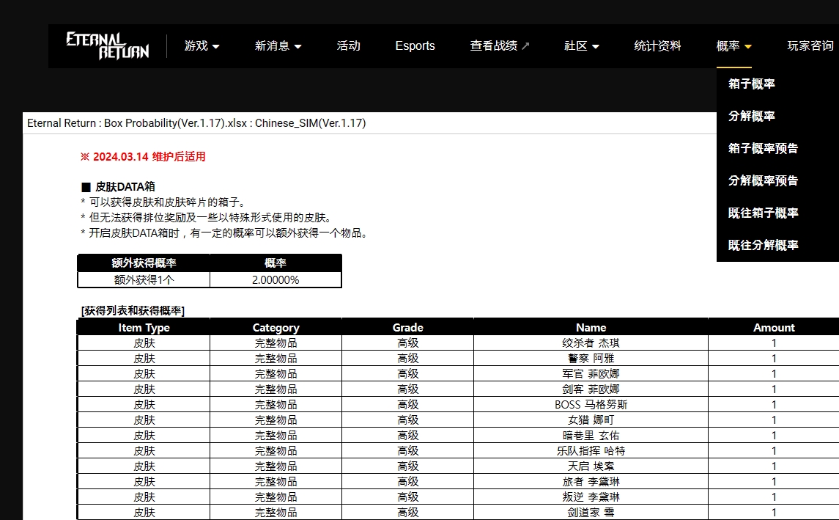Open the 玩家咨询 nav item
This screenshot has height=520, width=839.
tap(810, 46)
